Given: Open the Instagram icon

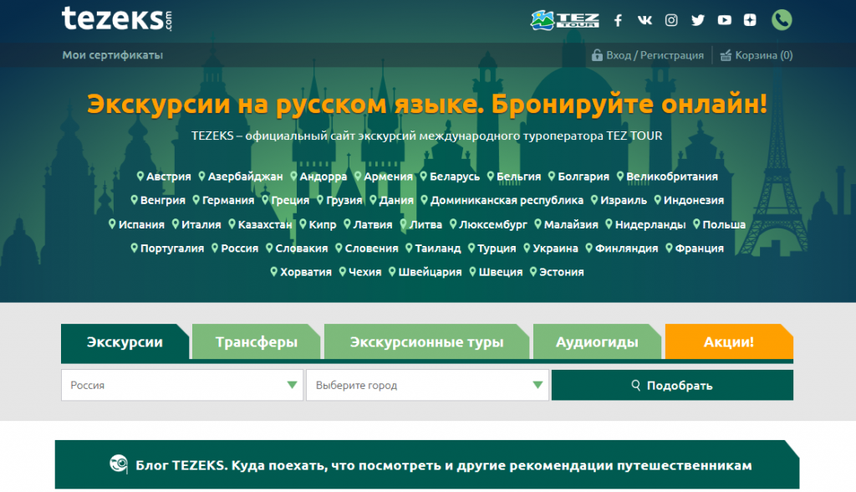Looking at the screenshot, I should pyautogui.click(x=671, y=20).
